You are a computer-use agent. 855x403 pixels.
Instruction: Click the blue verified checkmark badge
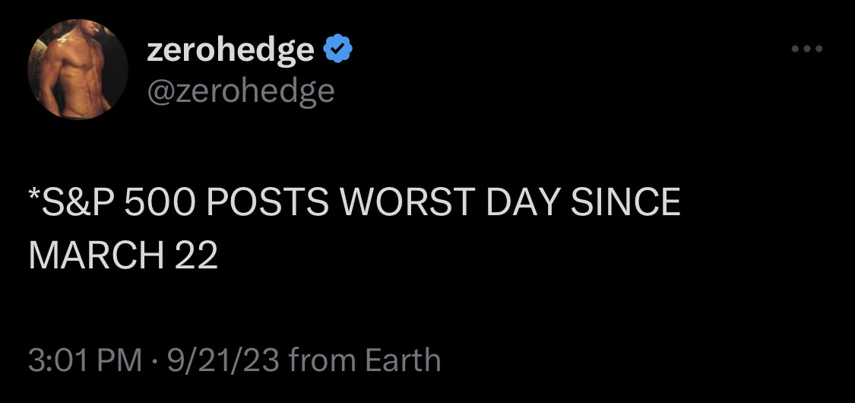[x=337, y=49]
